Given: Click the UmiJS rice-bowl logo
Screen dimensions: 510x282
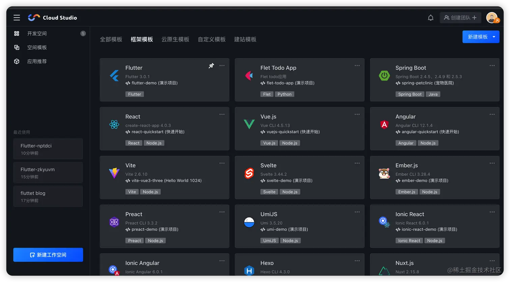Looking at the screenshot, I should coord(249,222).
